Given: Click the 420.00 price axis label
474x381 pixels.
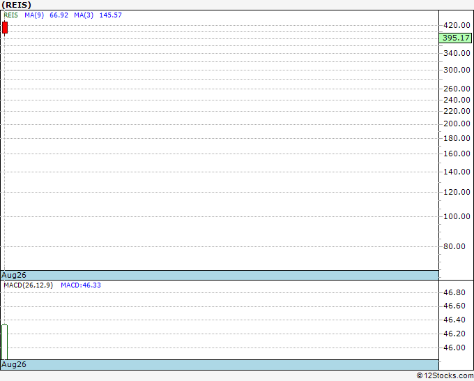Looking at the screenshot, I should [x=457, y=25].
